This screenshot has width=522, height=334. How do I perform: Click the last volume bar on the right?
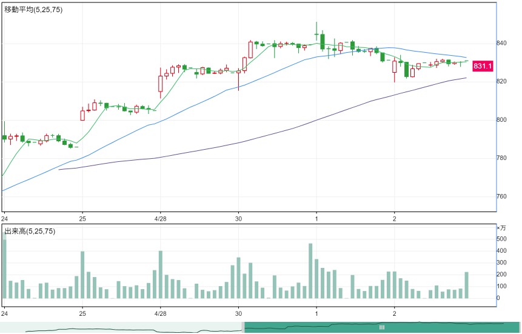pyautogui.click(x=466, y=286)
